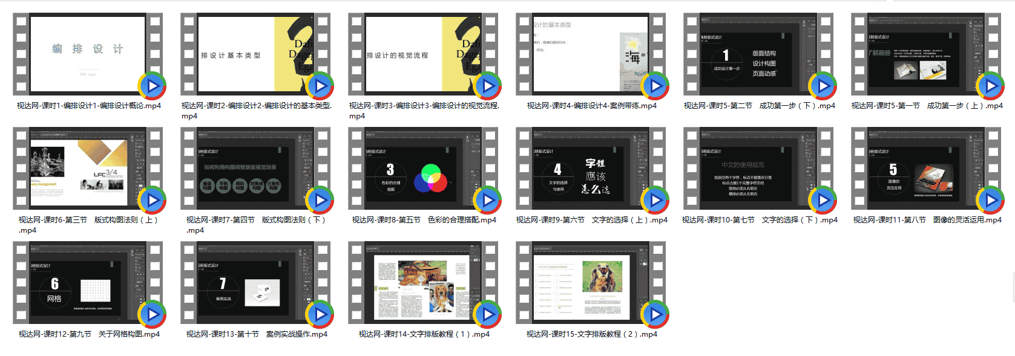Click file name 视达网-课时13-第十节 案例实战操作.mp4
The width and height of the screenshot is (1015, 356).
(x=257, y=334)
